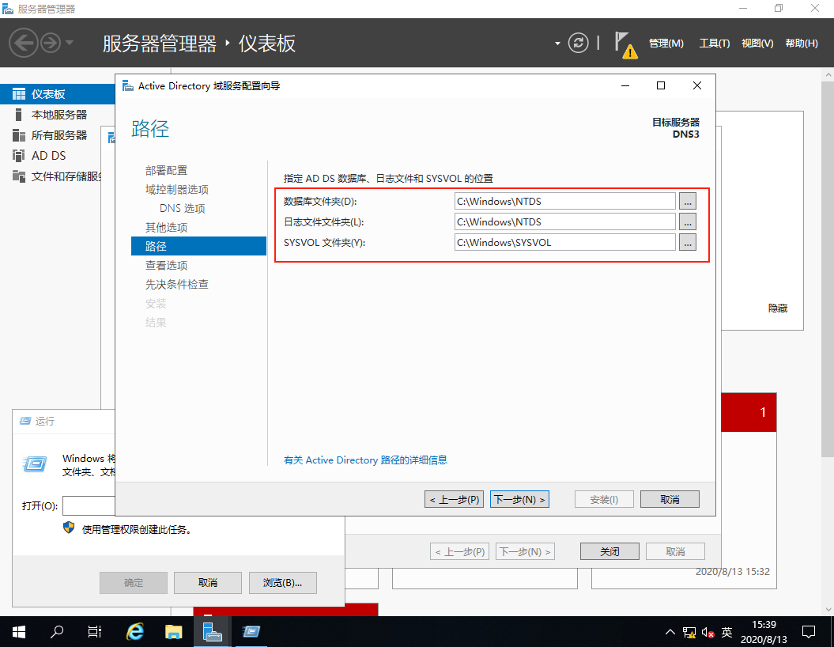Open the 帮助(H) menu
Screen dimensions: 834x647
[x=802, y=43]
